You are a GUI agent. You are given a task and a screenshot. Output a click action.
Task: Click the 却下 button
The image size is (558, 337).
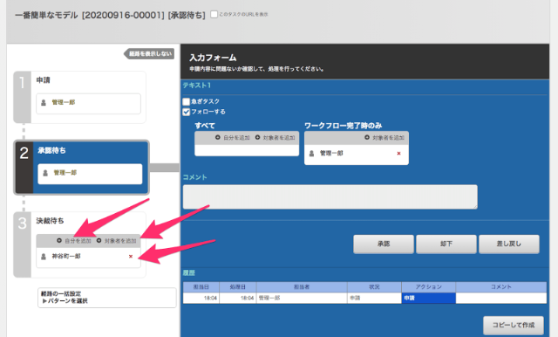point(446,244)
